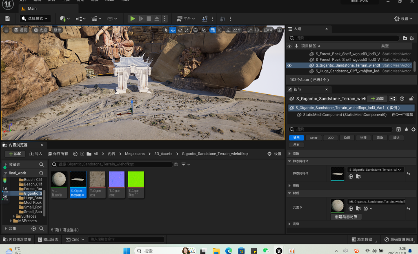Click the 添加 button in Content Browser

15,154
